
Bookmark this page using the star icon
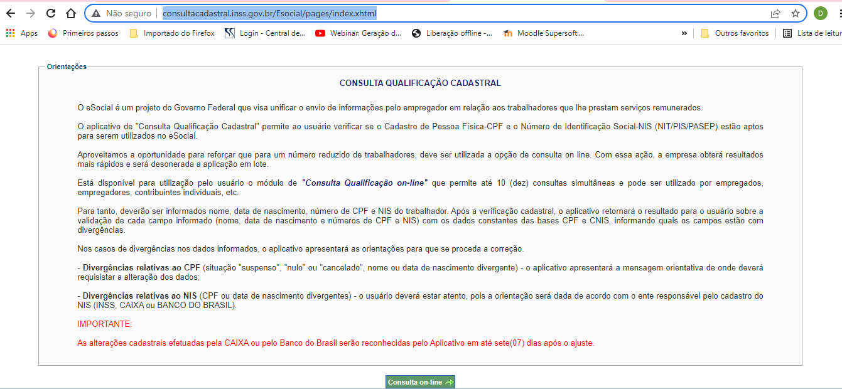pos(796,13)
